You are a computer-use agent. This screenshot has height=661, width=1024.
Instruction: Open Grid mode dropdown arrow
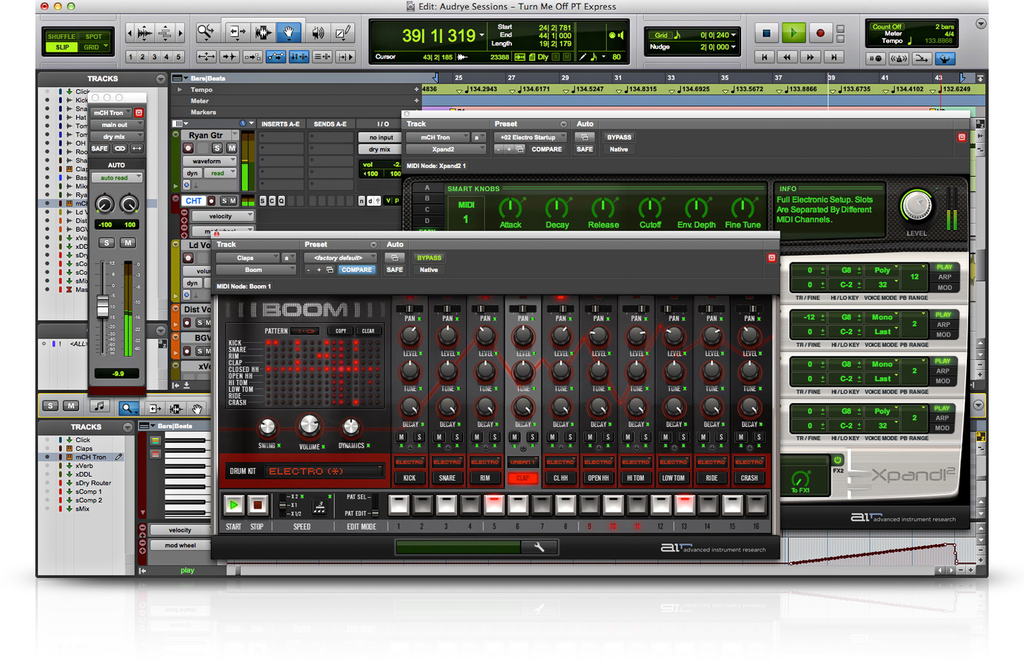[105, 47]
